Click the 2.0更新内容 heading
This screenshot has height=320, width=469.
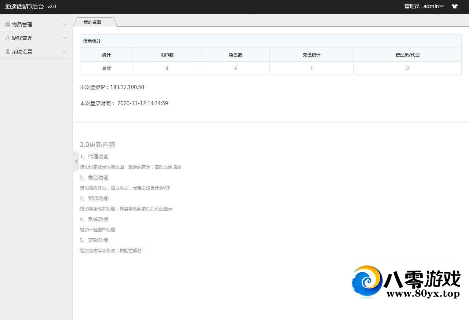pyautogui.click(x=98, y=145)
